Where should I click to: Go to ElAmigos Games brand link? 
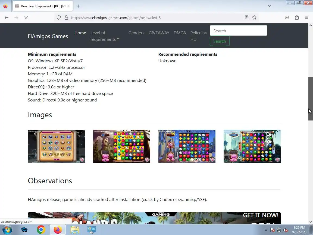(48, 36)
